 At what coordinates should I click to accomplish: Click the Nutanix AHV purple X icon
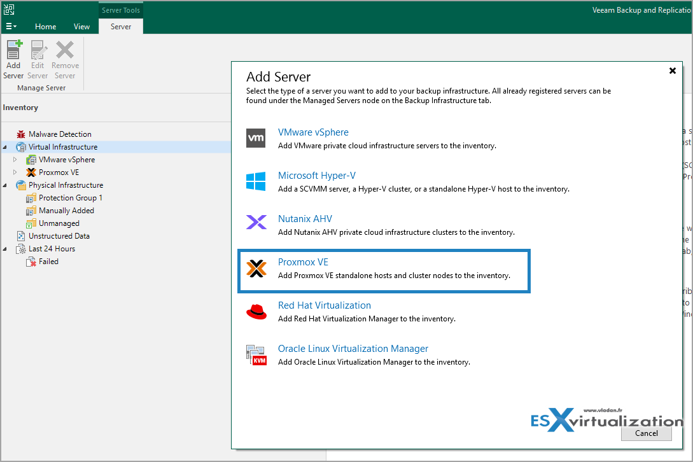256,222
